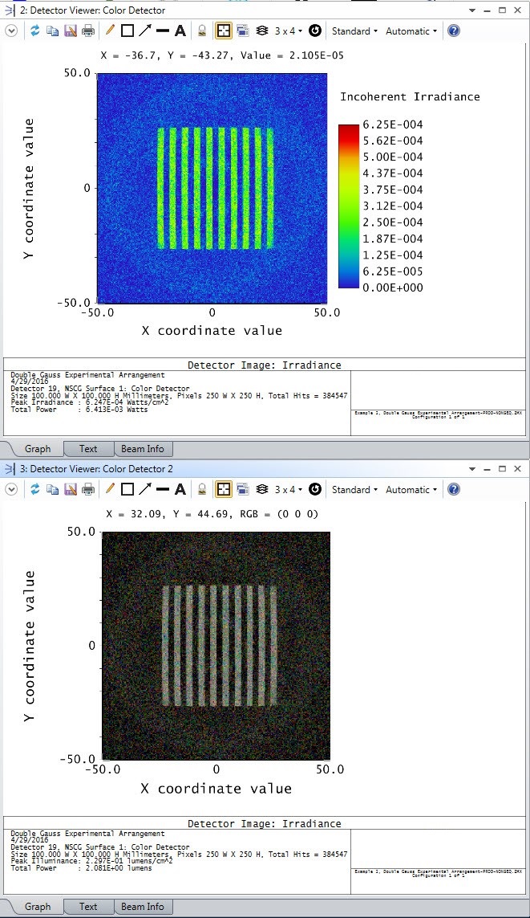Open Beam Info tab in Color Detector 2 window
Image resolution: width=530 pixels, height=918 pixels.
[x=143, y=906]
